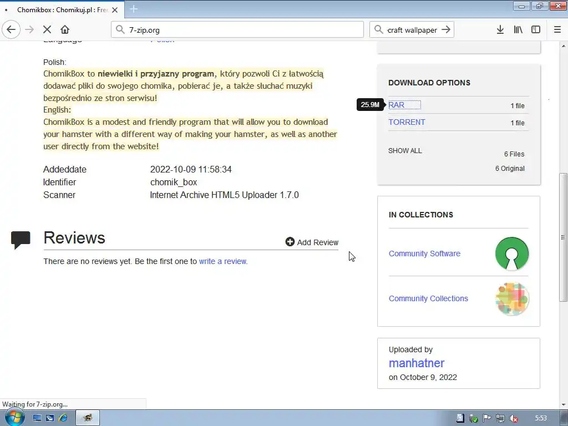Open the network tray icon
Image resolution: width=568 pixels, height=426 pixels.
pos(500,418)
